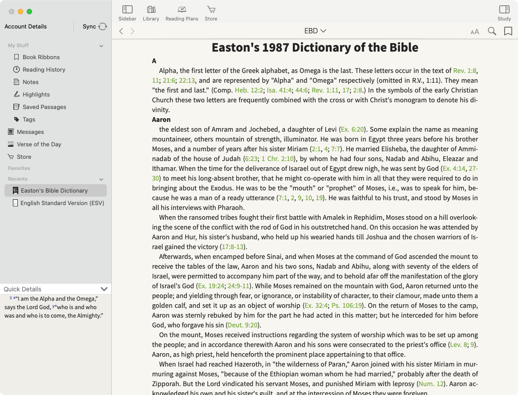Follow the 24:9-11 reference link
Screen dimensions: 518x395
238,286
